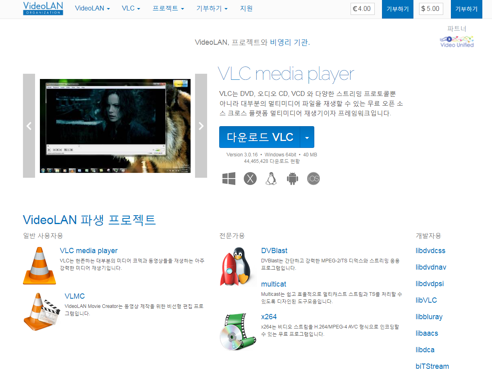Click the VLMC cone with clapperboard icon
Screen dimensions: 492x372
pyautogui.click(x=42, y=312)
